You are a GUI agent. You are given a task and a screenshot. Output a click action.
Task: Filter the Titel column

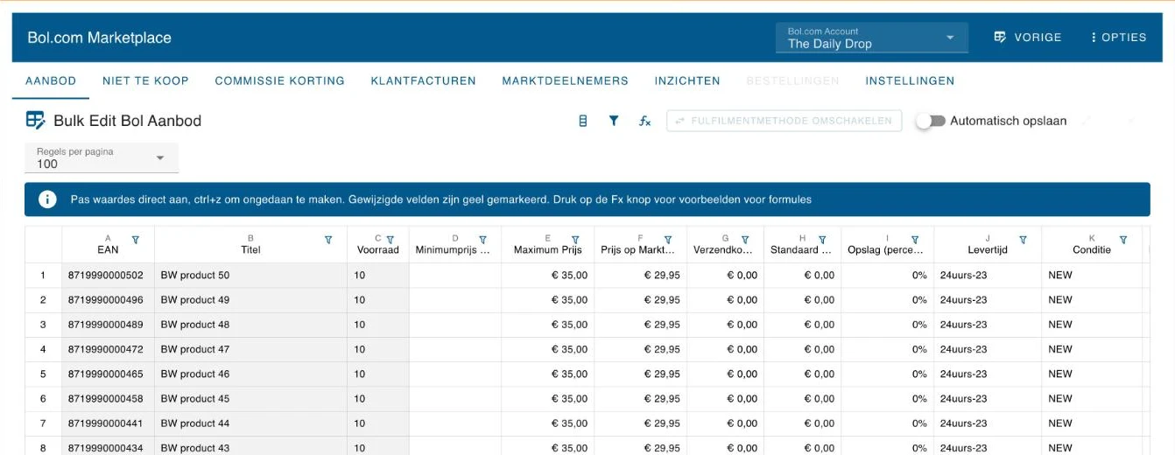click(328, 240)
